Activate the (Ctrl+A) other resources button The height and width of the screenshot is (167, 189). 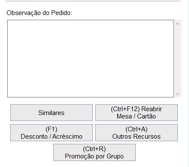137,133
